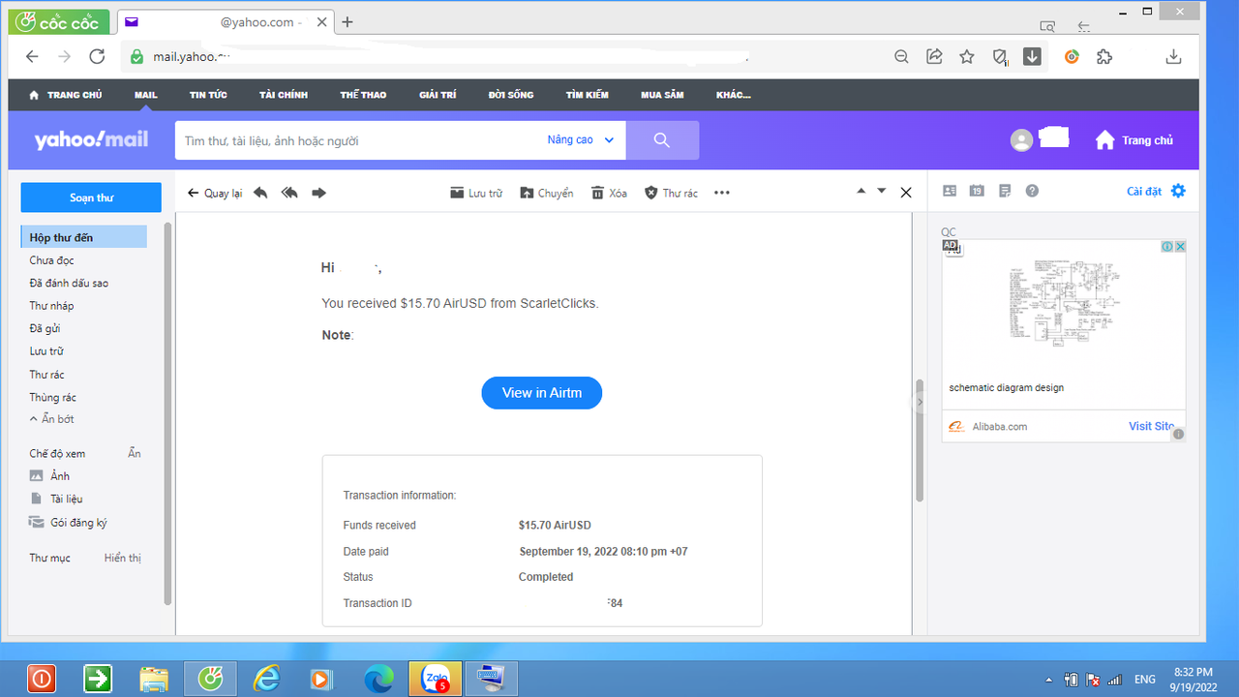Hide the Chế độ xem section
The width and height of the screenshot is (1239, 697).
[135, 453]
